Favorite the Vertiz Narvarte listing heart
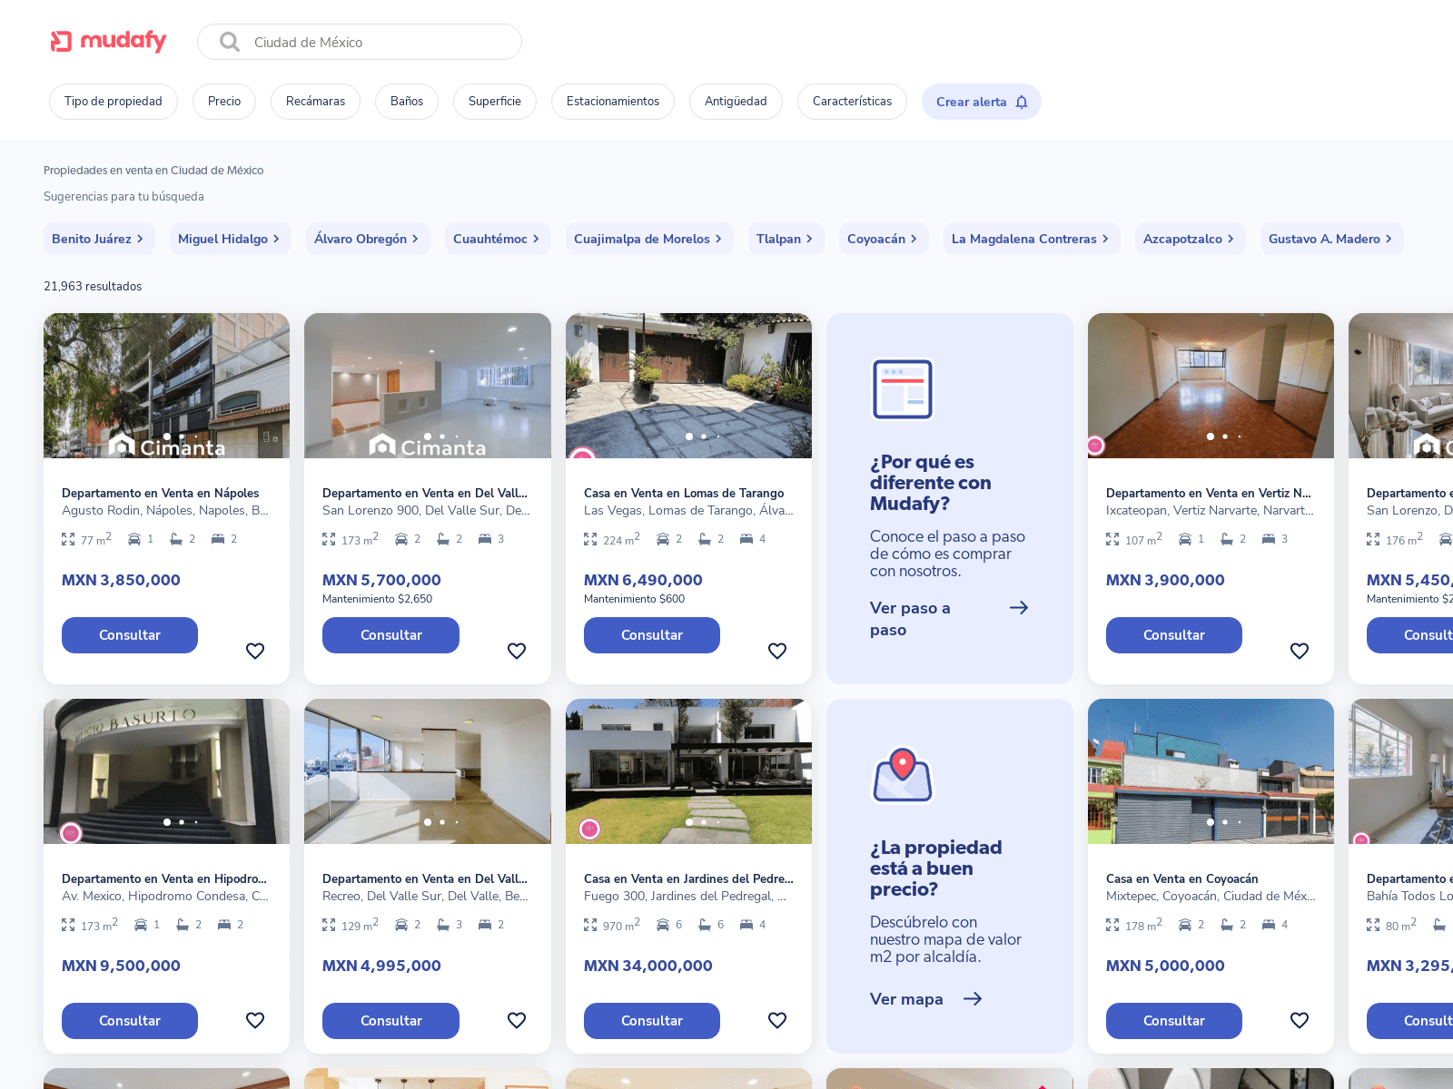The width and height of the screenshot is (1453, 1089). 1300,651
